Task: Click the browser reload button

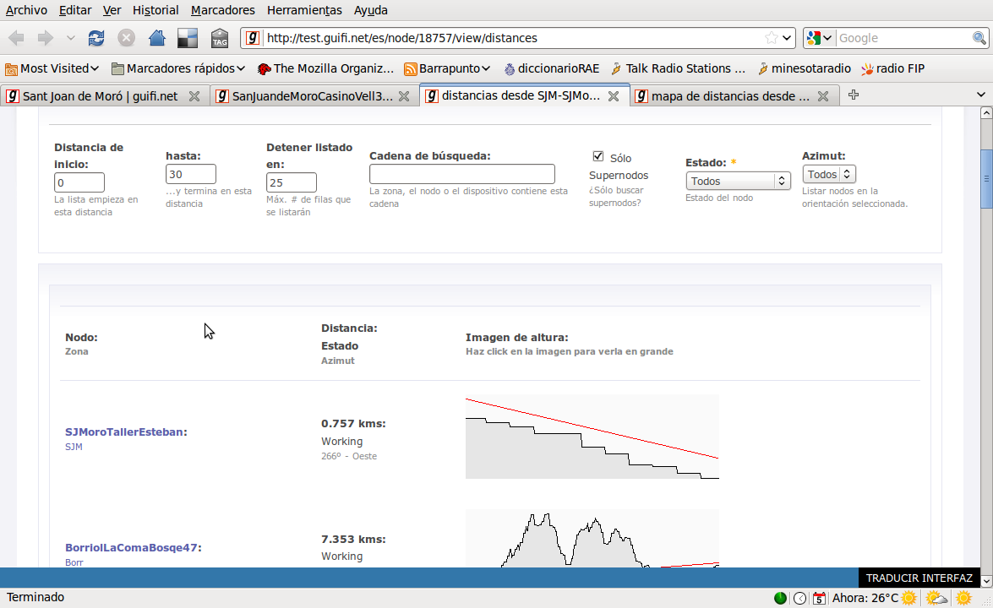Action: click(x=96, y=38)
